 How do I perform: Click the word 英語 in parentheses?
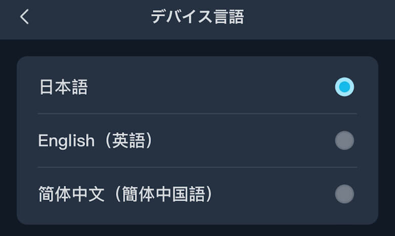128,141
